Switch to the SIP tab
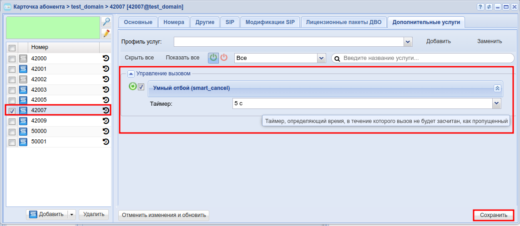The height and width of the screenshot is (226, 520). (x=230, y=22)
